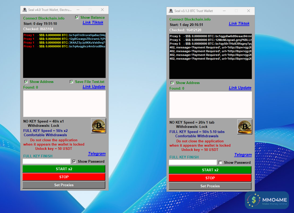
Task: Select log line with address bc1q47m9ruvxfqa8az3l4q
Action: [64, 35]
